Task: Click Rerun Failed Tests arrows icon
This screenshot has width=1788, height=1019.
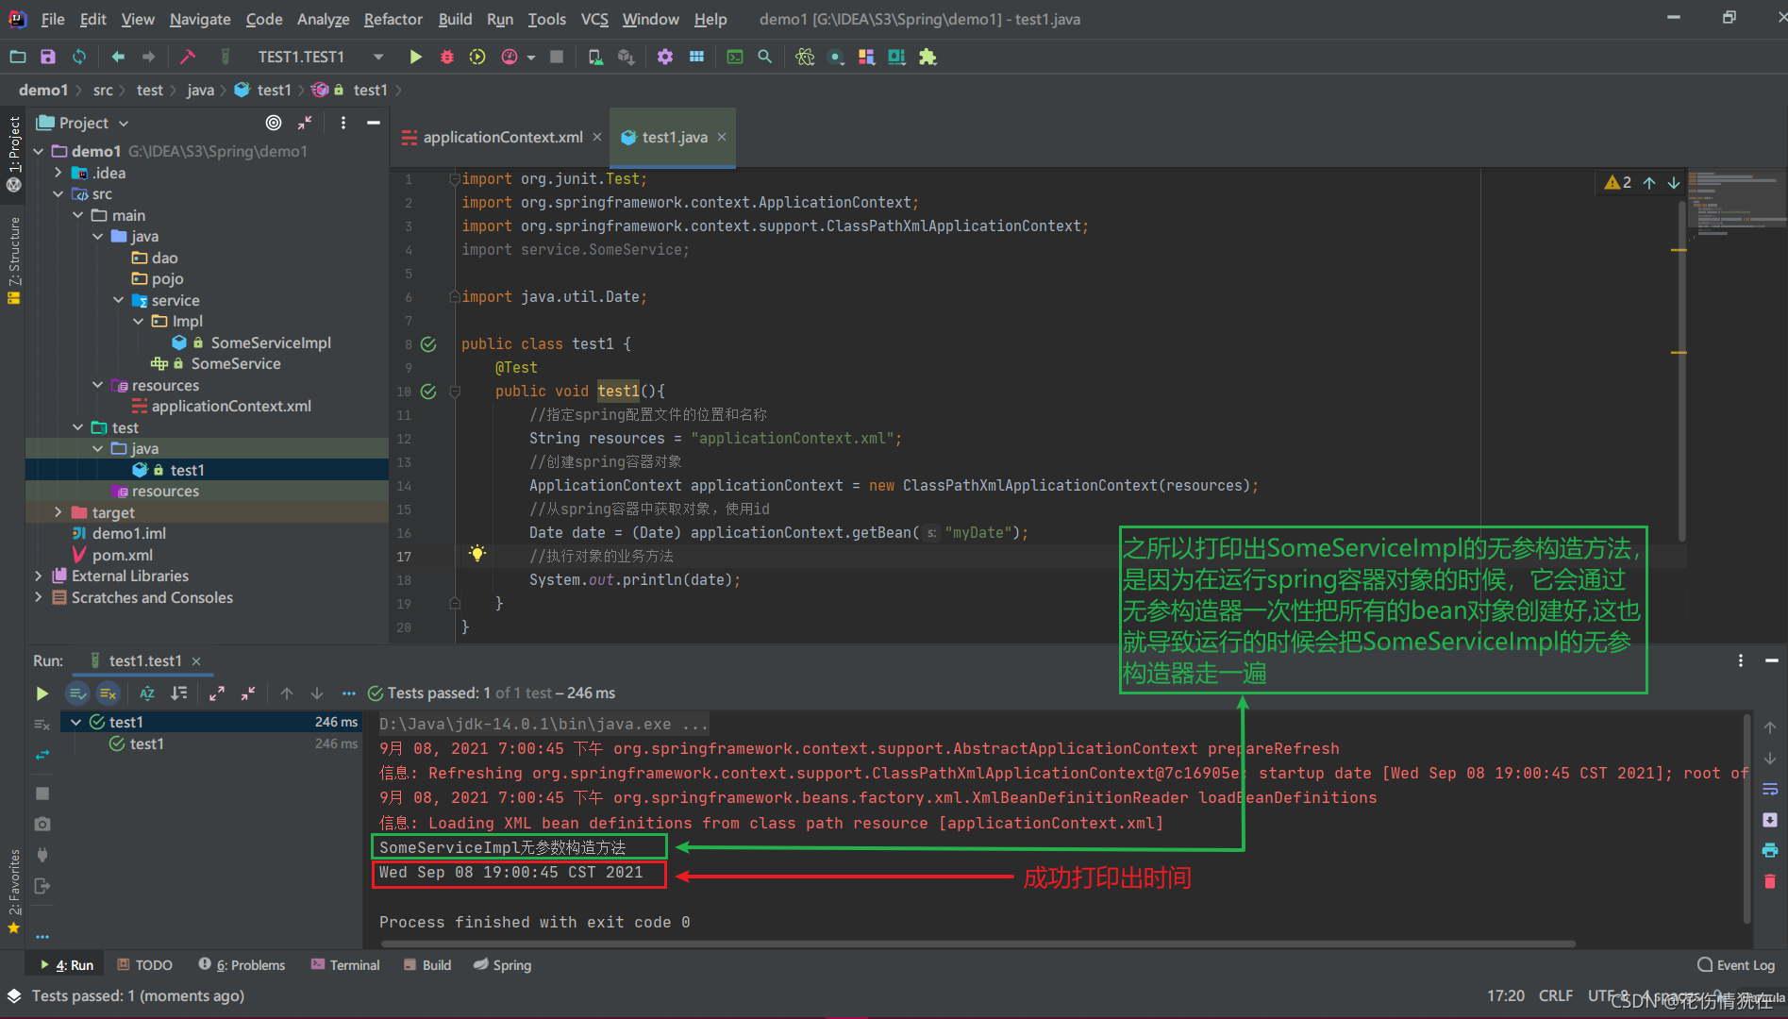Action: tap(42, 755)
